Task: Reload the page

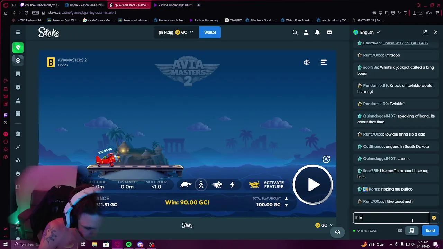Action: [26, 13]
